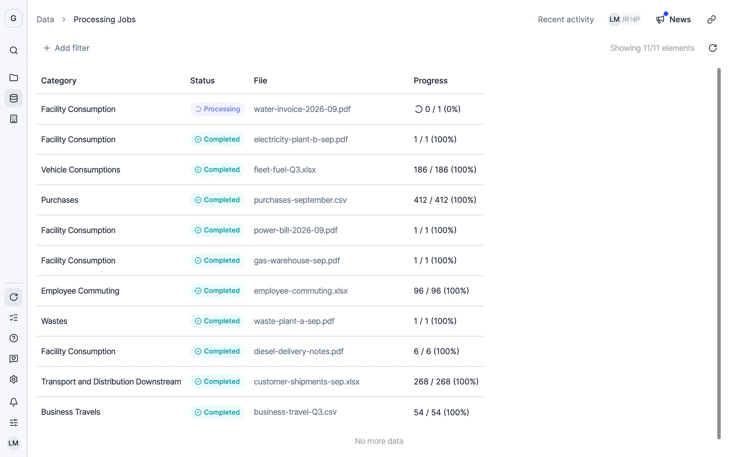This screenshot has width=731, height=457.
Task: Refresh the table with reload icon
Action: (713, 48)
